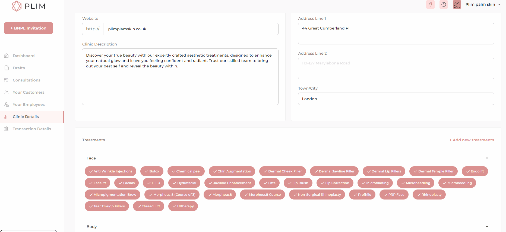The width and height of the screenshot is (506, 232).
Task: Click the Drafts document icon
Action: click(x=7, y=68)
